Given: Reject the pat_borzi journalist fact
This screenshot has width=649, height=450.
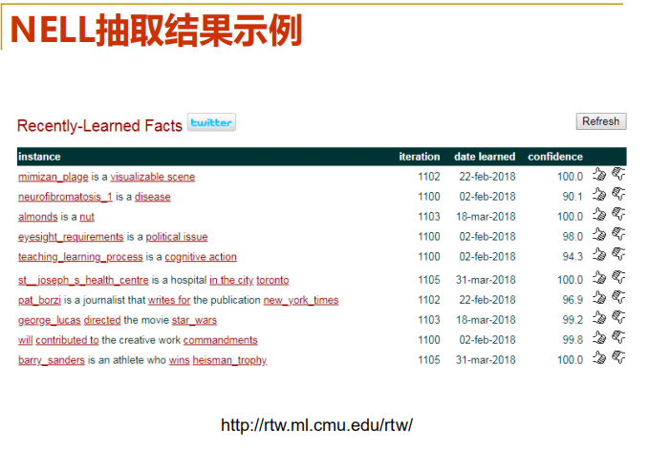Looking at the screenshot, I should tap(618, 298).
